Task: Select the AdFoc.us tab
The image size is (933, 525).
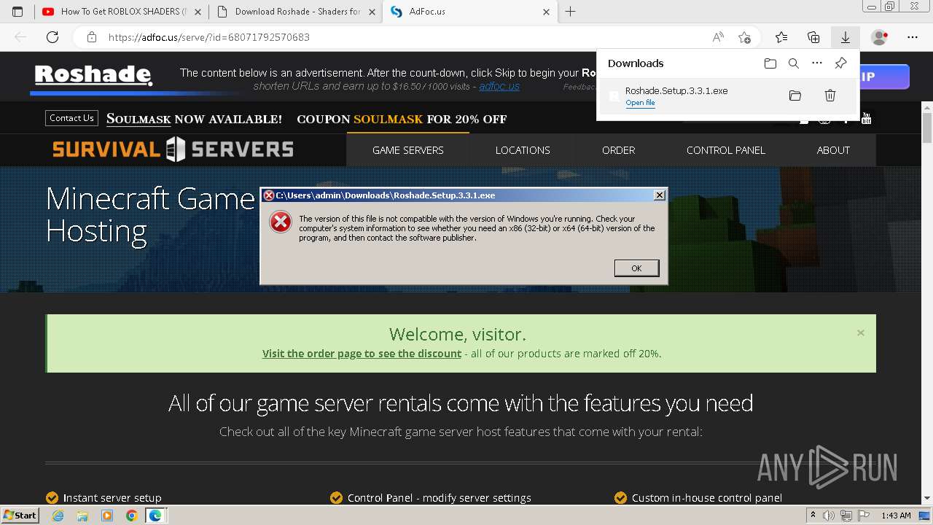Action: tap(427, 12)
